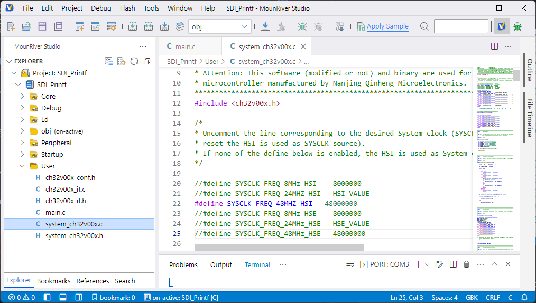The width and height of the screenshot is (536, 303).
Task: Click the green debug bug icon in toolbar
Action: 302,26
